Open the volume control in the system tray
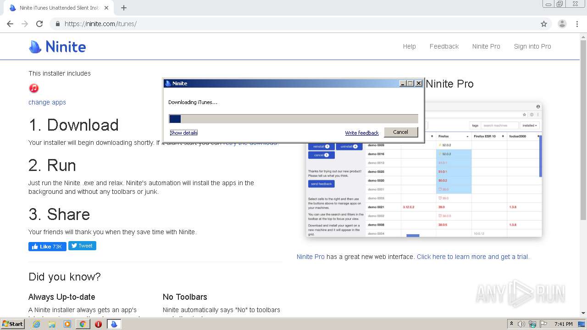This screenshot has width=587, height=330. [521, 324]
